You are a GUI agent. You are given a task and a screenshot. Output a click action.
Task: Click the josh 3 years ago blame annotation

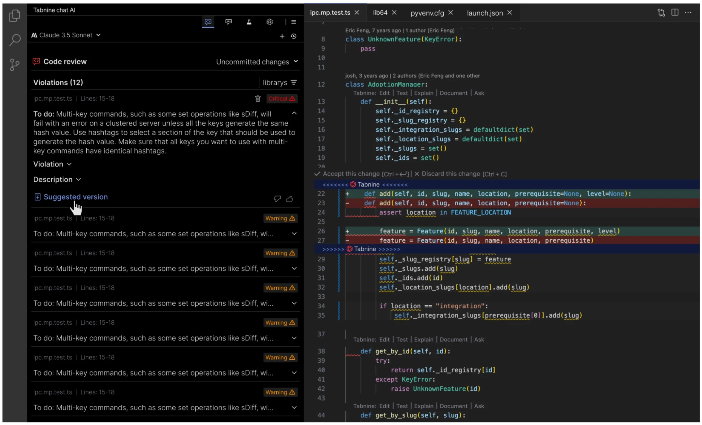412,76
